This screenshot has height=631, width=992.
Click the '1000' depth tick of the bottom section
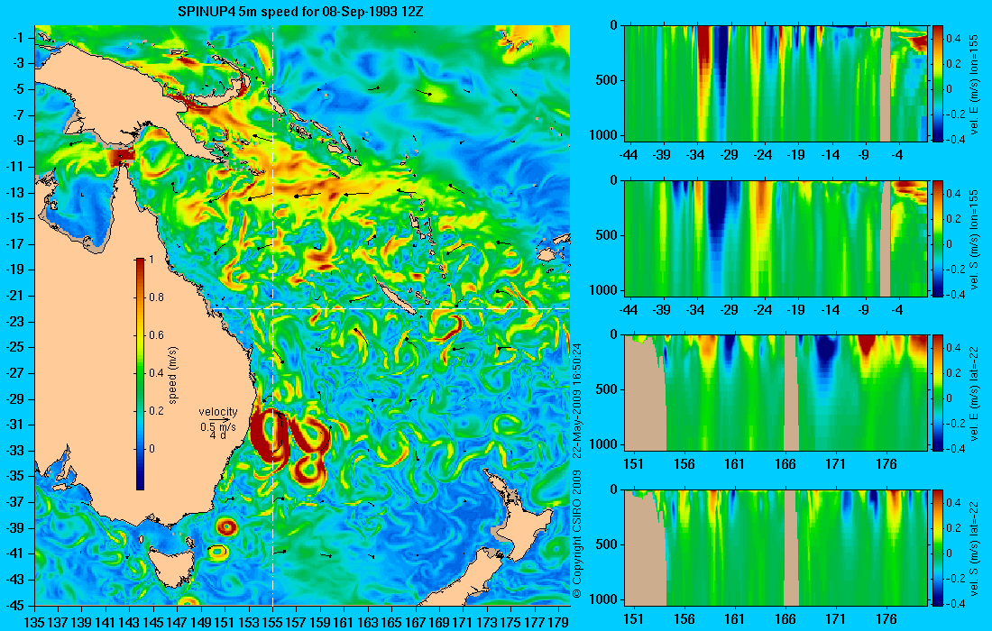coord(603,599)
